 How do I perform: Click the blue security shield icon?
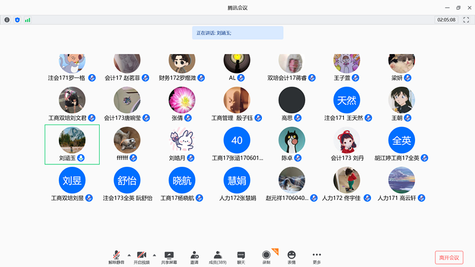pyautogui.click(x=17, y=20)
